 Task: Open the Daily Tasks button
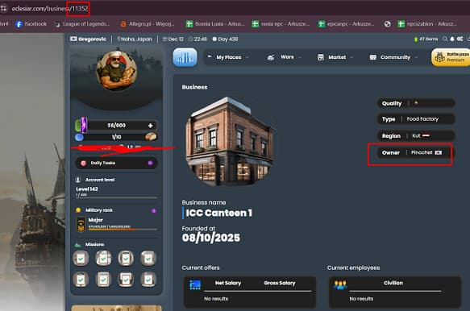coord(116,163)
